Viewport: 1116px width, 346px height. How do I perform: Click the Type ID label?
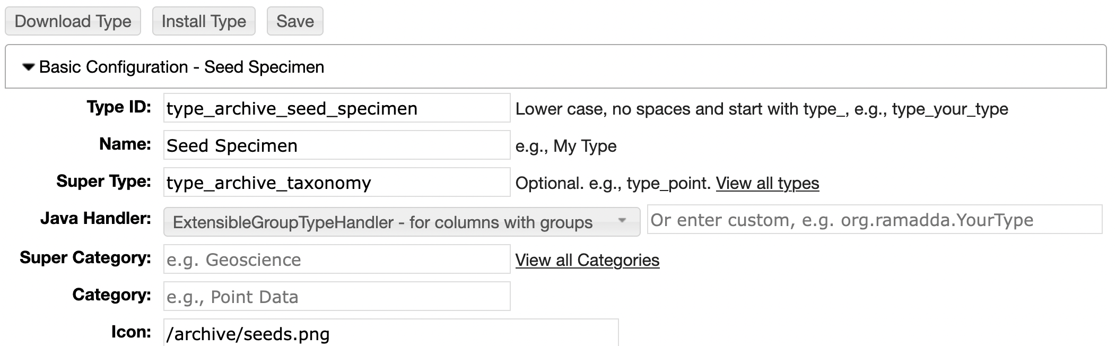coord(119,107)
